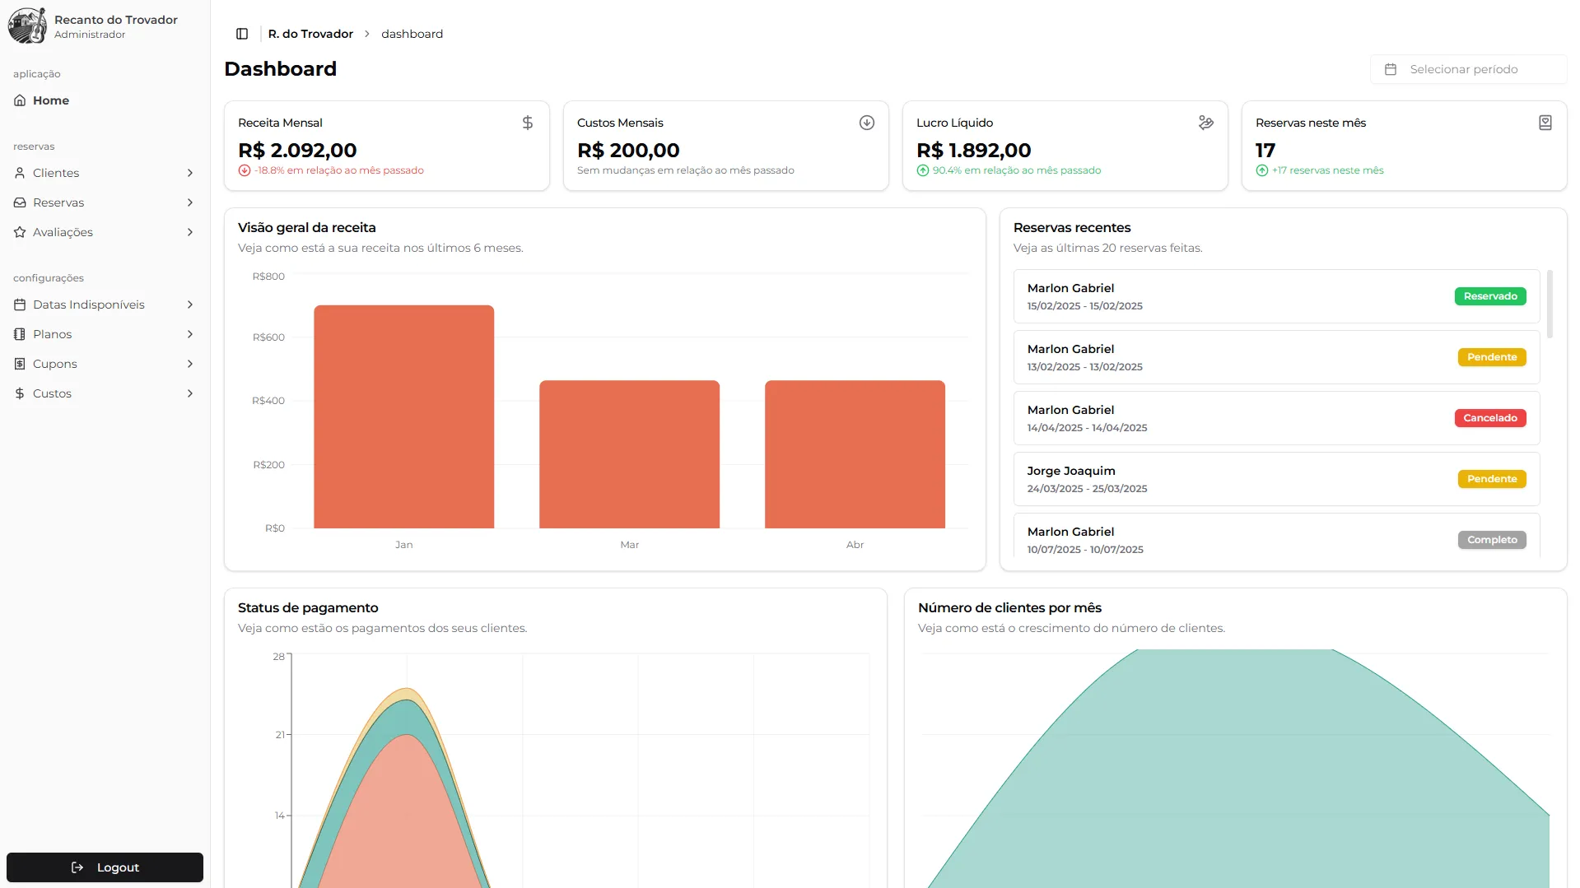Click the dollar icon in Receita Mensal card
Image resolution: width=1580 pixels, height=888 pixels.
528,123
